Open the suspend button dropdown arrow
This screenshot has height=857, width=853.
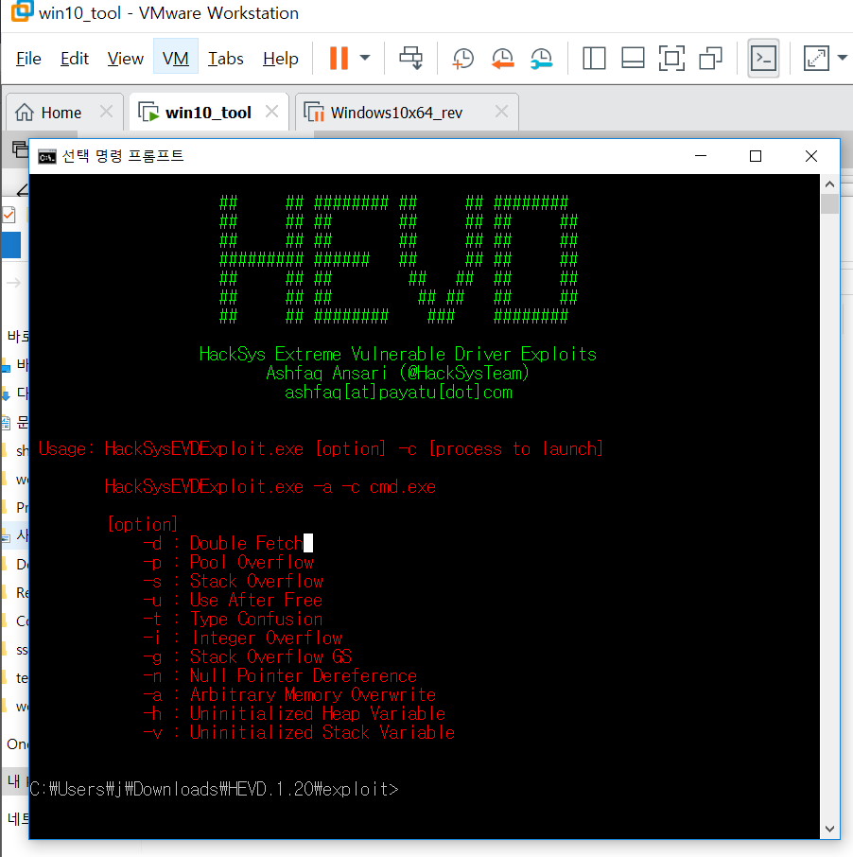click(363, 58)
